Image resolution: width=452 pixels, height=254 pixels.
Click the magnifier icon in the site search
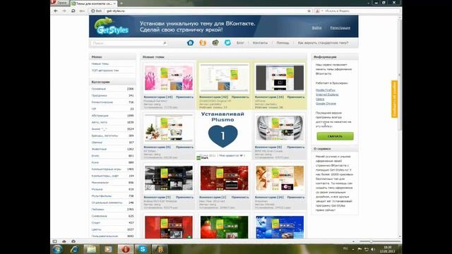click(165, 43)
